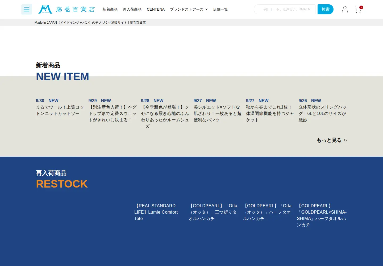Click もっと見る link
This screenshot has height=266, width=383.
(x=332, y=140)
